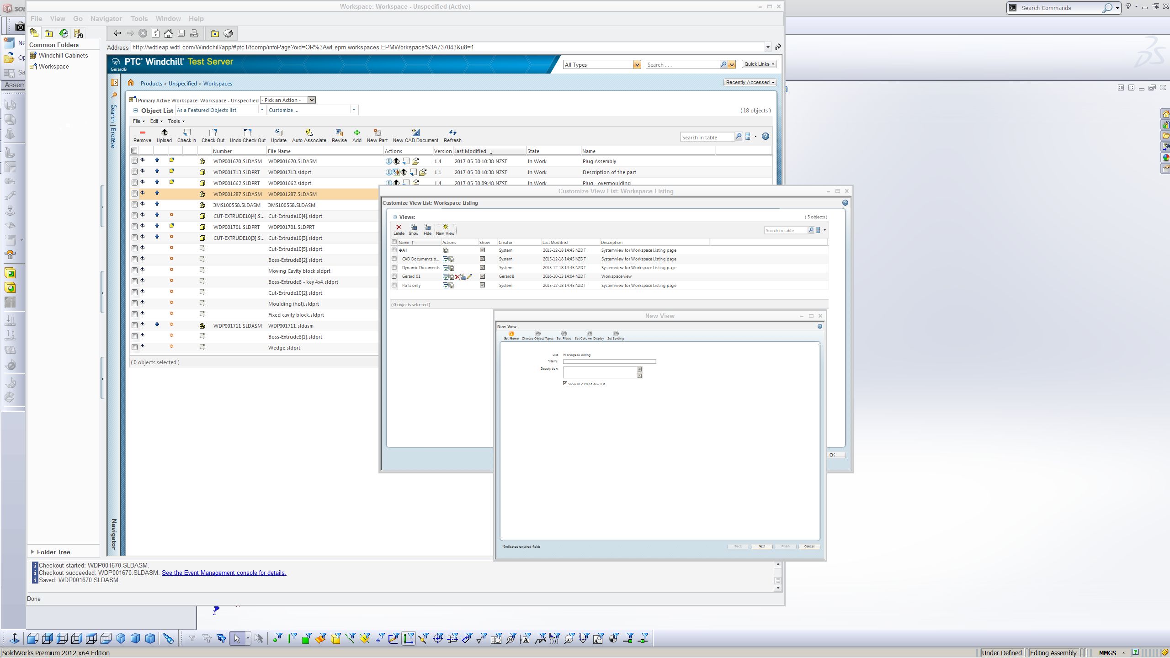This screenshot has height=658, width=1170.
Task: Check the select-all checkbox in the Views table
Action: 394,242
